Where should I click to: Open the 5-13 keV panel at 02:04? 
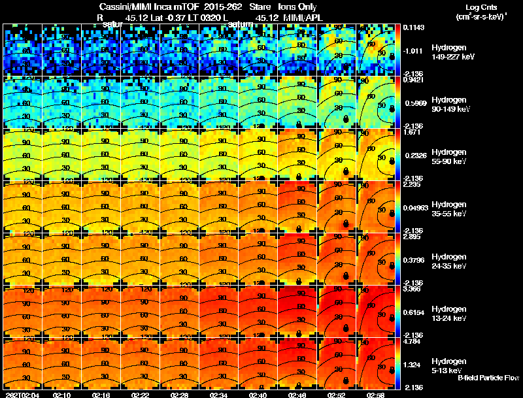point(22,363)
